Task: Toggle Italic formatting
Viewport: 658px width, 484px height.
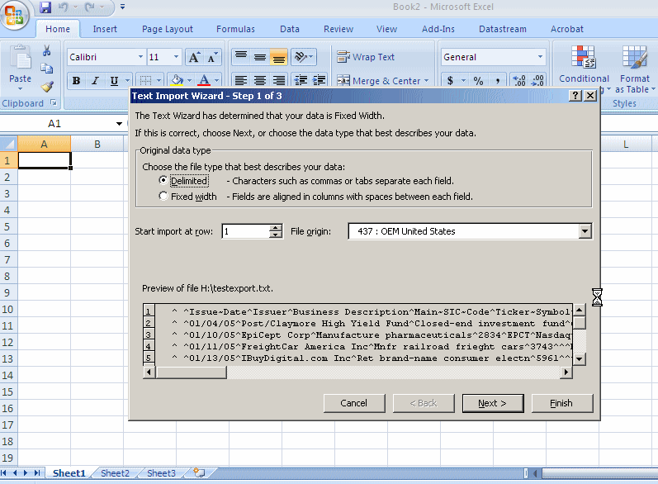Action: click(95, 81)
